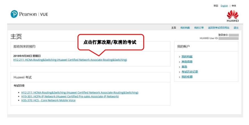Open 考试历史记录 exam history link
Screen dimensions: 249x125
pyautogui.click(x=190, y=72)
